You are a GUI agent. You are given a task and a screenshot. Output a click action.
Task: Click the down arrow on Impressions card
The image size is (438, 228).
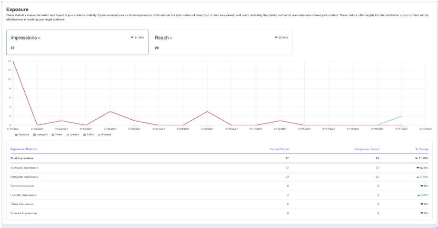click(x=132, y=37)
